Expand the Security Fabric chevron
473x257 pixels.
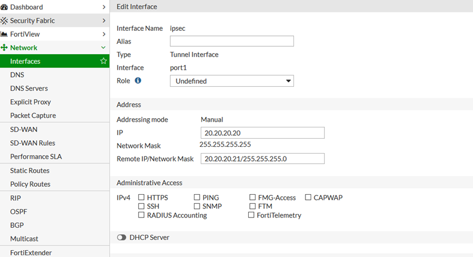(x=104, y=21)
